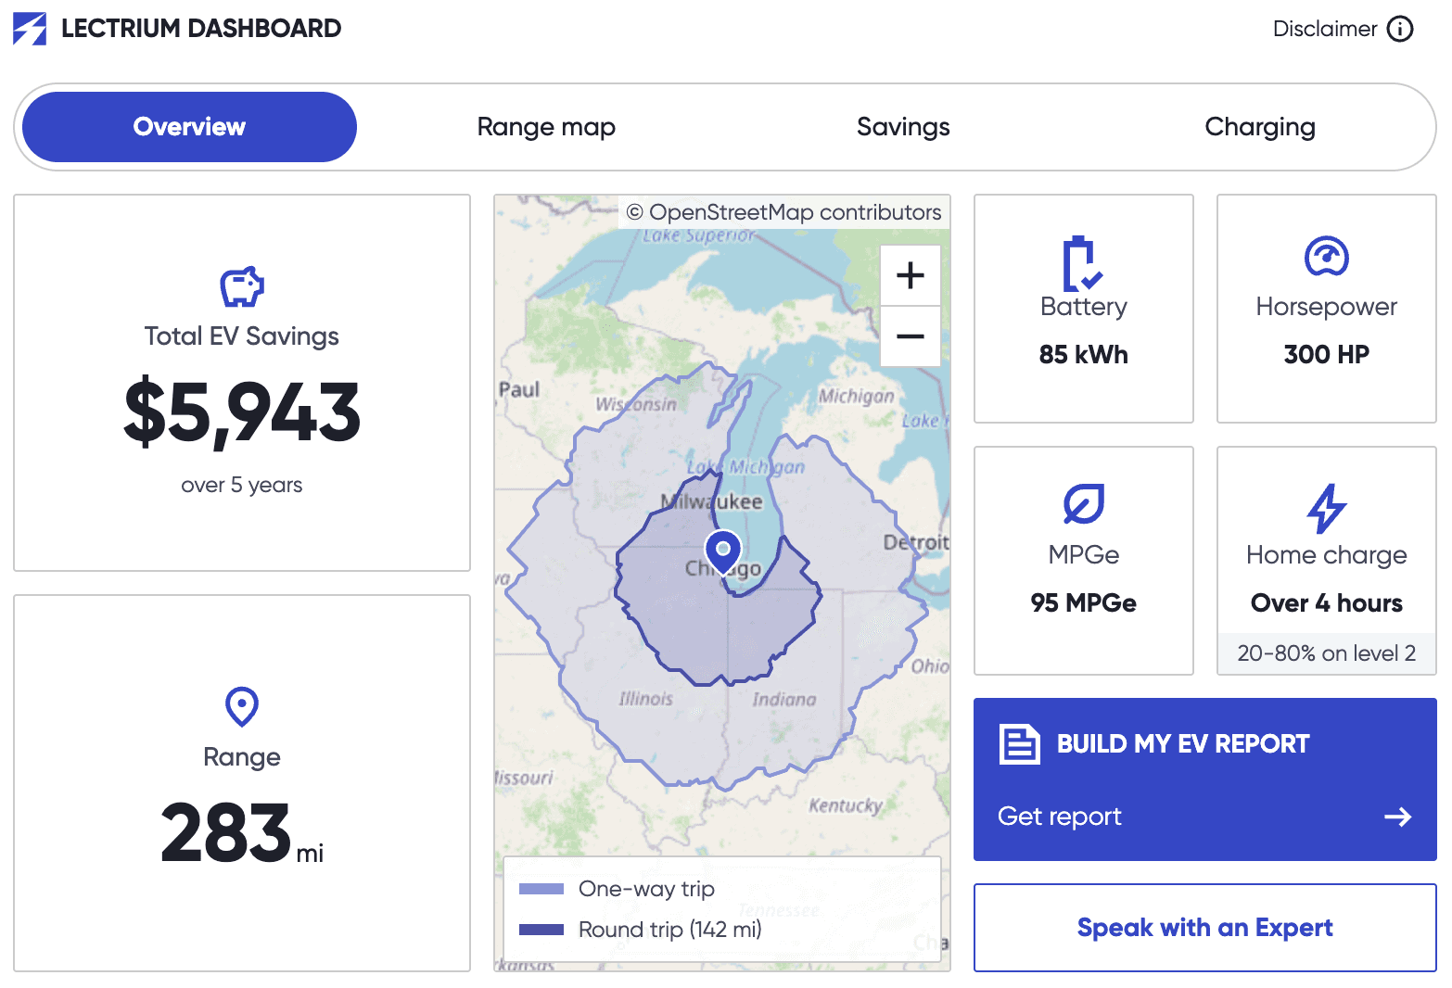This screenshot has width=1452, height=988.
Task: Click the Kentucky label on the map
Action: [847, 805]
